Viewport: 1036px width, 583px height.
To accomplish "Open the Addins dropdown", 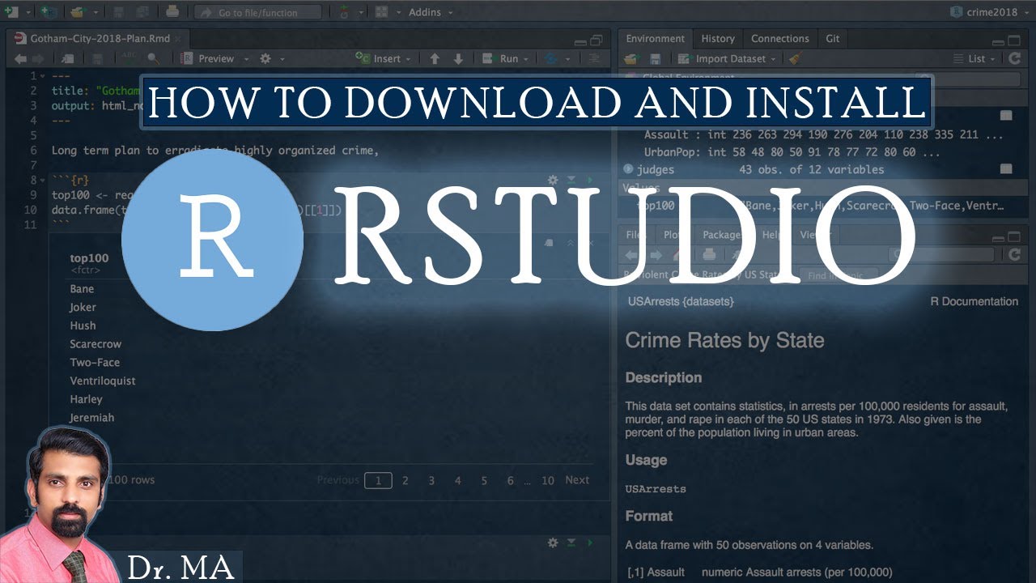I will click(431, 12).
